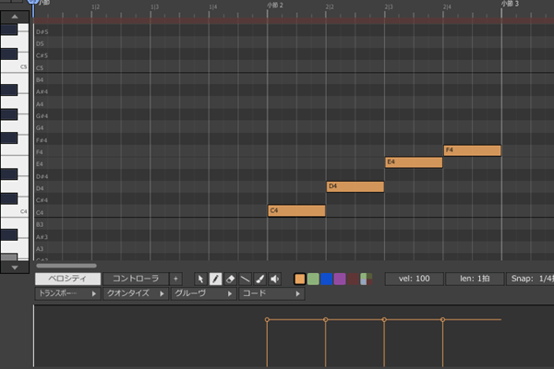This screenshot has width=554, height=369.
Task: Expand the コード menu
Action: coord(271,293)
